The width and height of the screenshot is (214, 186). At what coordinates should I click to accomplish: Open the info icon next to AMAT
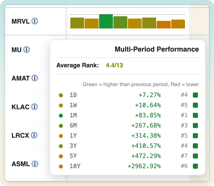35,78
